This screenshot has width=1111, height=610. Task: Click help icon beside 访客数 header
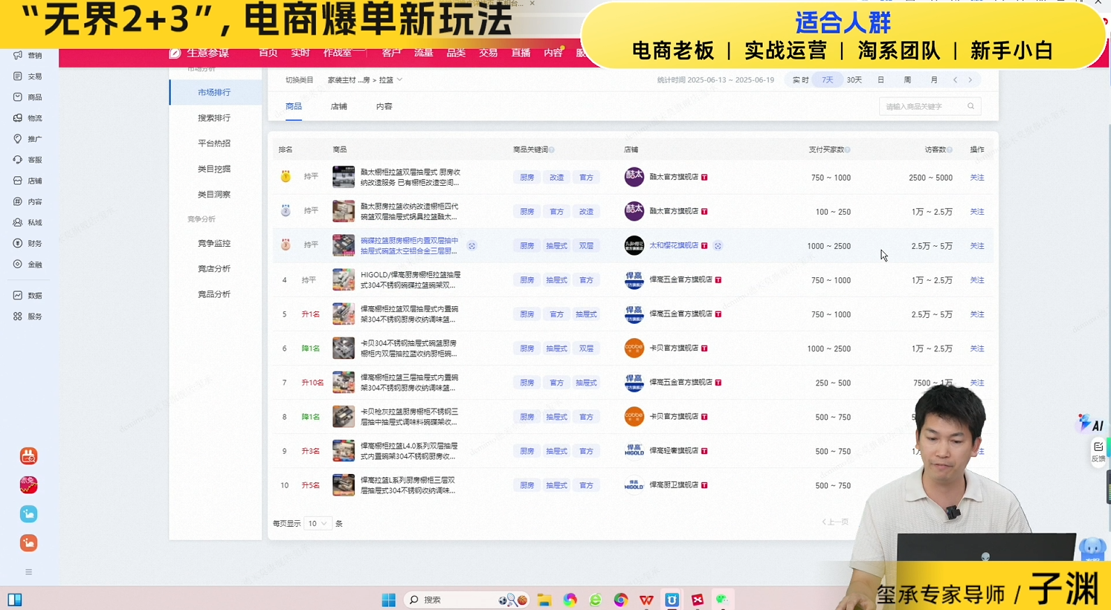950,150
